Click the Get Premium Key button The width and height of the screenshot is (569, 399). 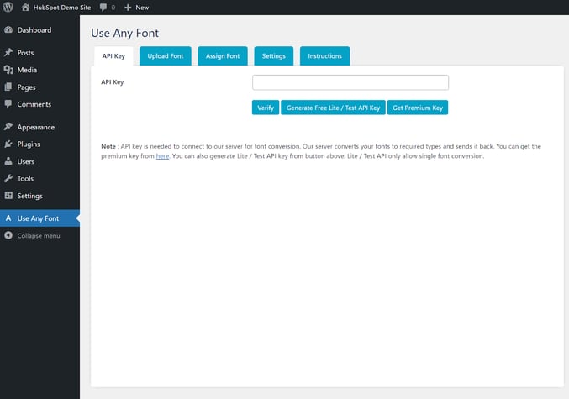(x=418, y=108)
